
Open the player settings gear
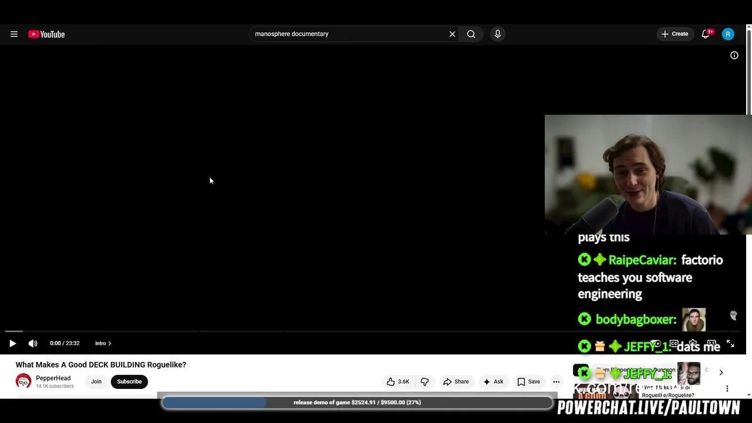tap(693, 344)
